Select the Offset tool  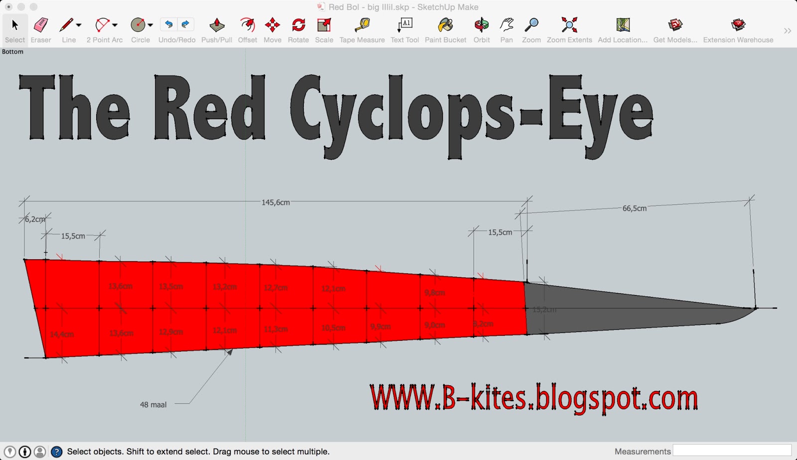point(247,25)
